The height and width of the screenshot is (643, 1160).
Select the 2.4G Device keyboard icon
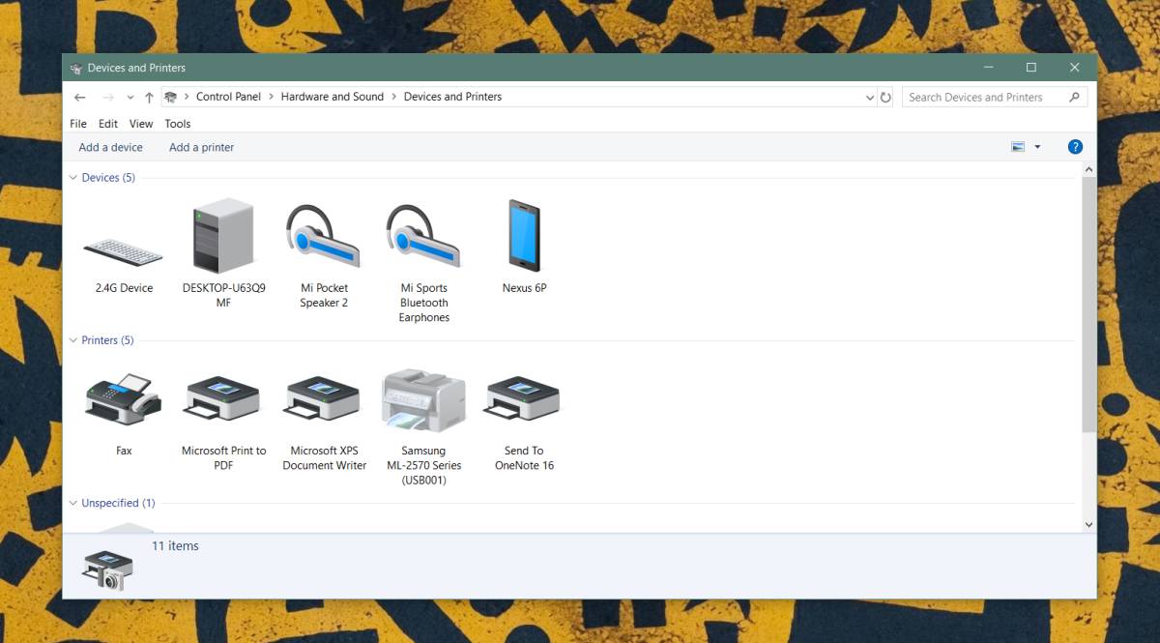(123, 247)
